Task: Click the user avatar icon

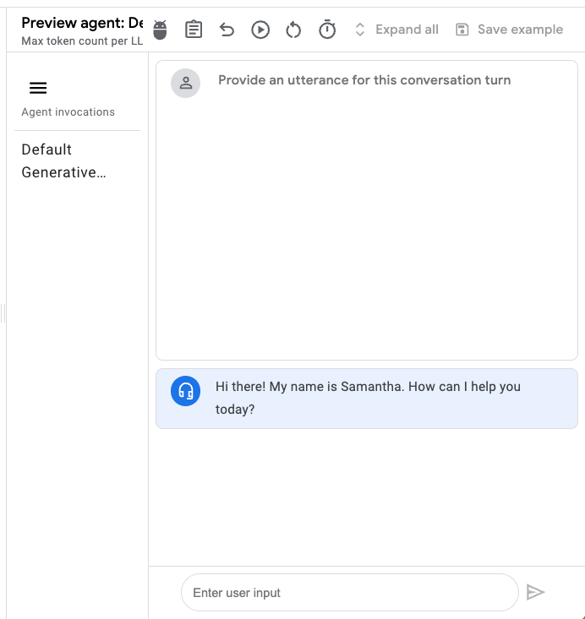Action: [x=185, y=83]
